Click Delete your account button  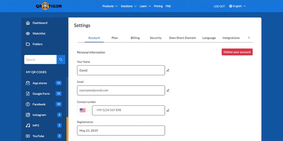(237, 52)
